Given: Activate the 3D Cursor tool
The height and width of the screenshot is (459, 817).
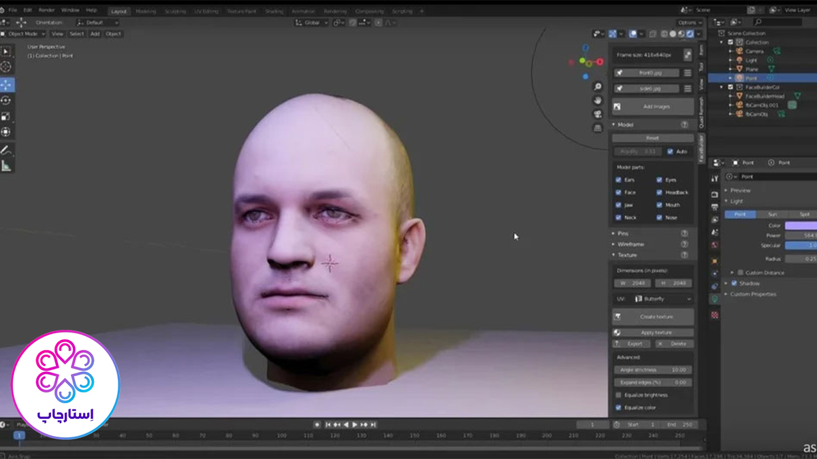Looking at the screenshot, I should pyautogui.click(x=6, y=67).
